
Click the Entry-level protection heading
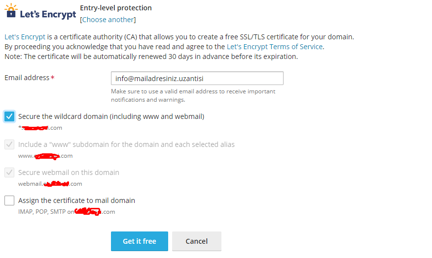point(116,8)
